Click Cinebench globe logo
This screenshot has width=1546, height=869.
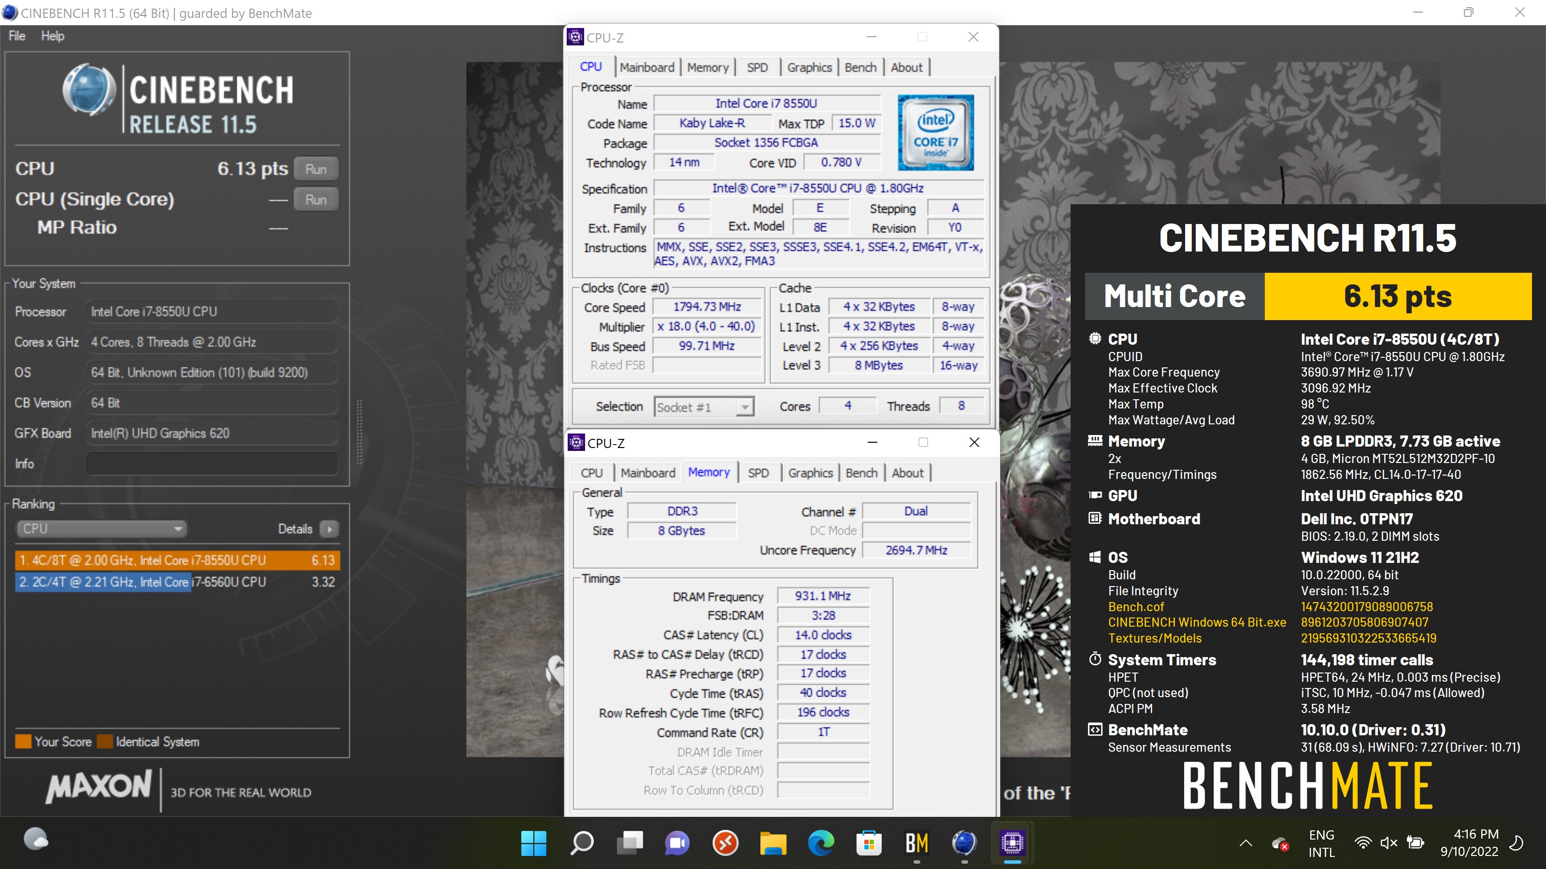pos(89,90)
